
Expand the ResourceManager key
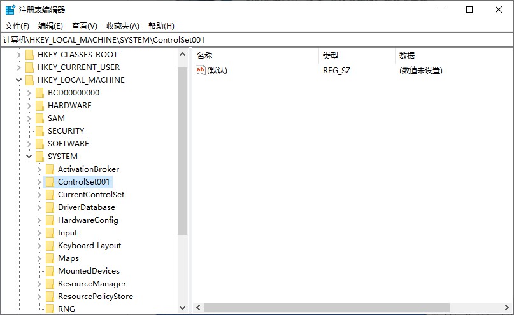click(39, 284)
